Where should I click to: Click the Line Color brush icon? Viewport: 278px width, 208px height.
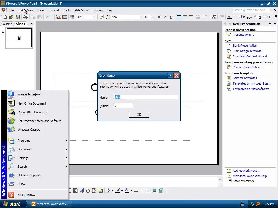point(118,191)
